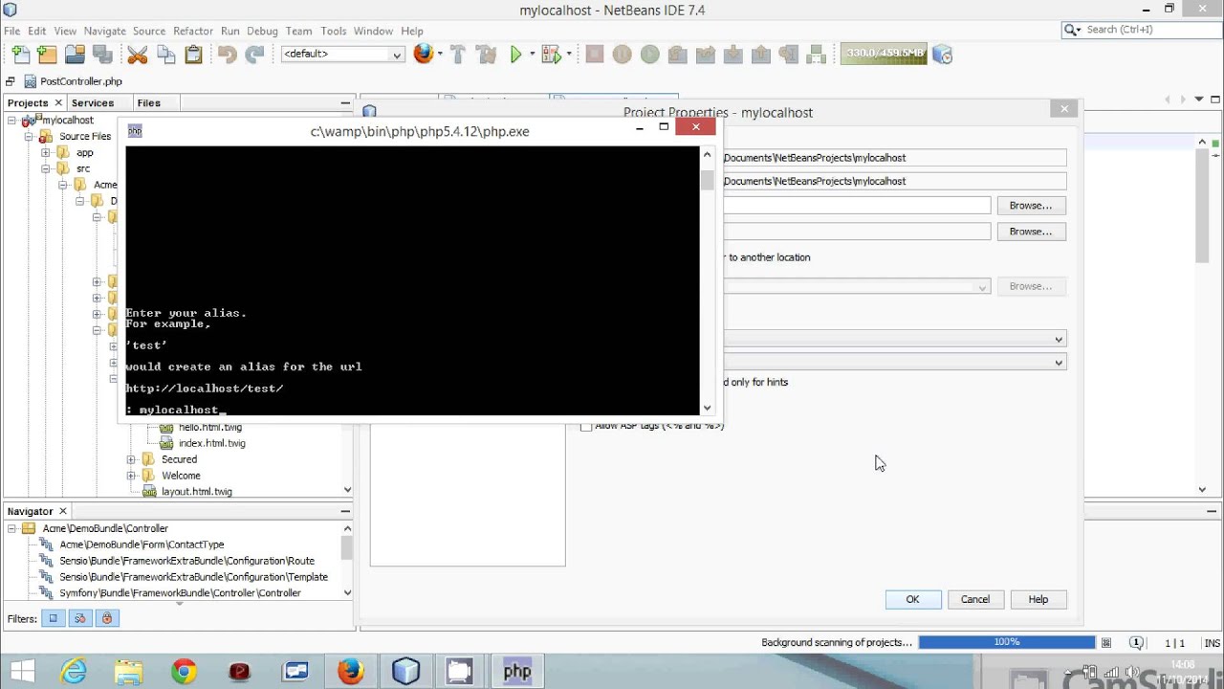Image resolution: width=1224 pixels, height=689 pixels.
Task: Click the first Navigator filter icon
Action: [x=54, y=619]
